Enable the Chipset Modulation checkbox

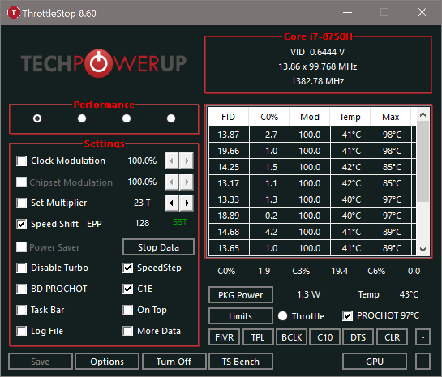[x=21, y=182]
